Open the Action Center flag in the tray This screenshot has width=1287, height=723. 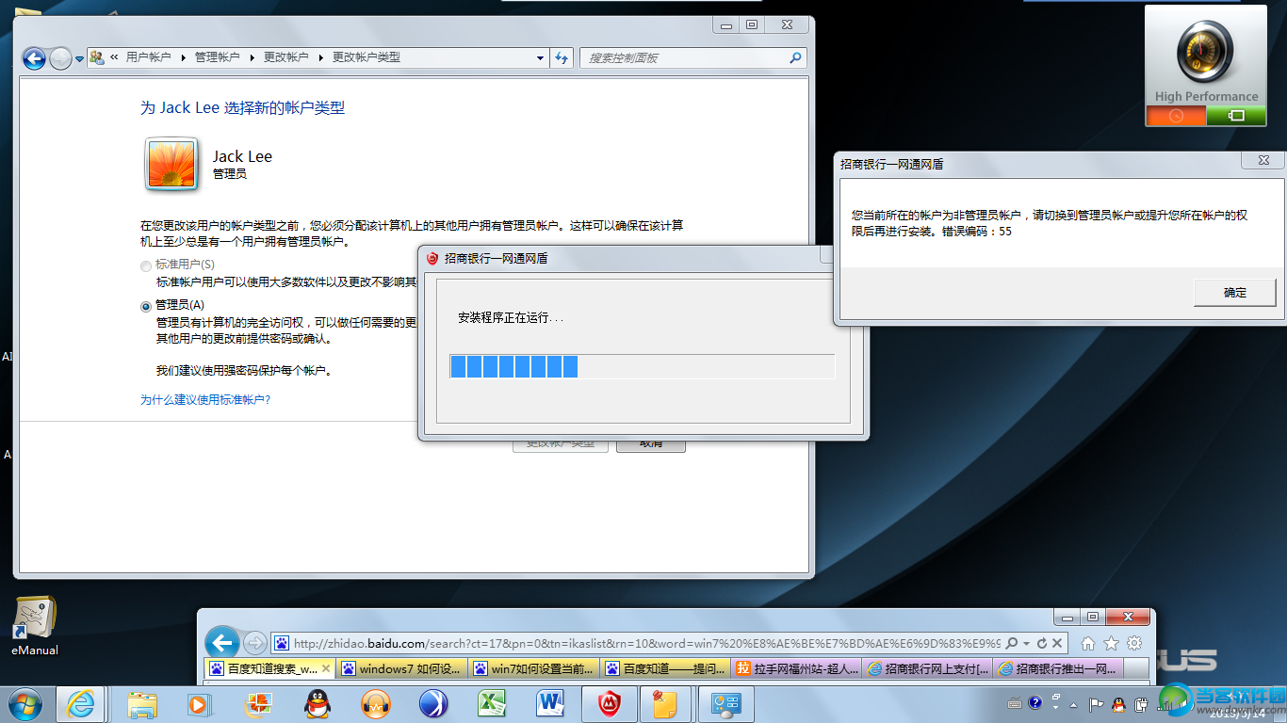pos(1096,702)
